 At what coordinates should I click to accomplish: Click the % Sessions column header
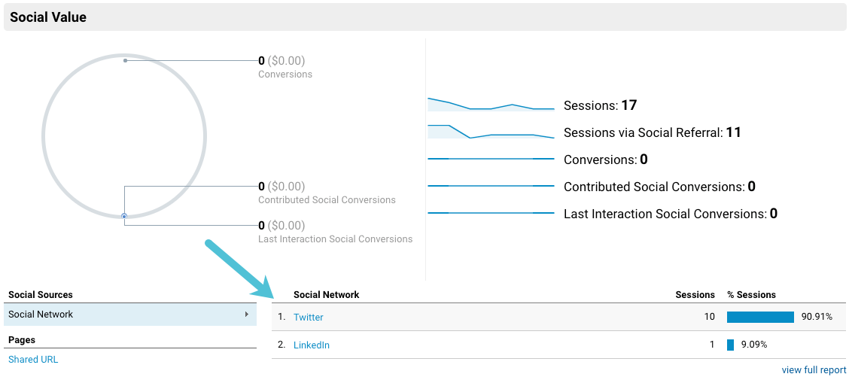coord(751,294)
